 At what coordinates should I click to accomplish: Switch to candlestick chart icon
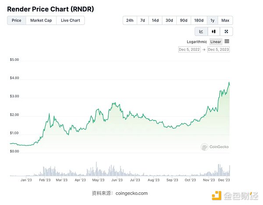pyautogui.click(x=214, y=32)
